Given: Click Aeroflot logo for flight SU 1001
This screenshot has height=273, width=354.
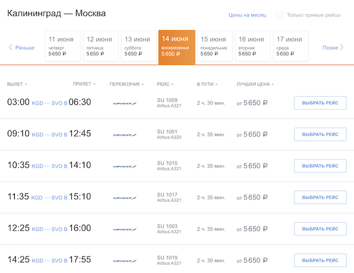Looking at the screenshot, I should point(124,135).
